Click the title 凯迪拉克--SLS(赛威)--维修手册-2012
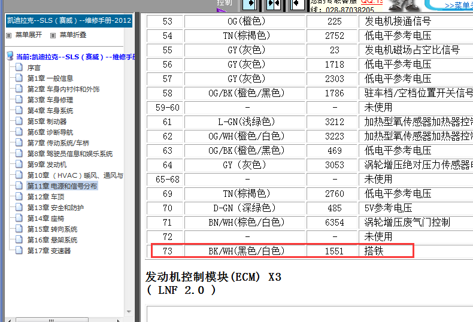Screen dimensions: 473x322 (69, 20)
